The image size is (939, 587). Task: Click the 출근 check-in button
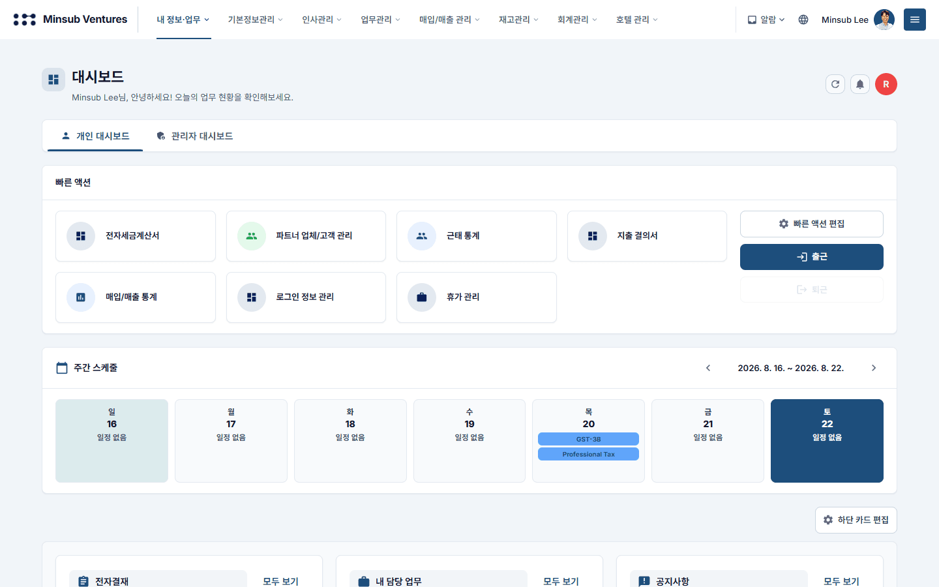click(812, 257)
